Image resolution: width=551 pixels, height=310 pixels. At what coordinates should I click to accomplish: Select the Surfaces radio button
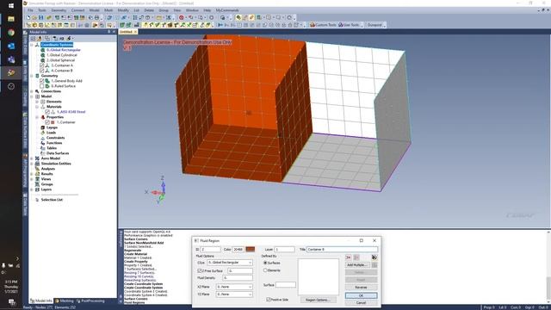coord(265,263)
